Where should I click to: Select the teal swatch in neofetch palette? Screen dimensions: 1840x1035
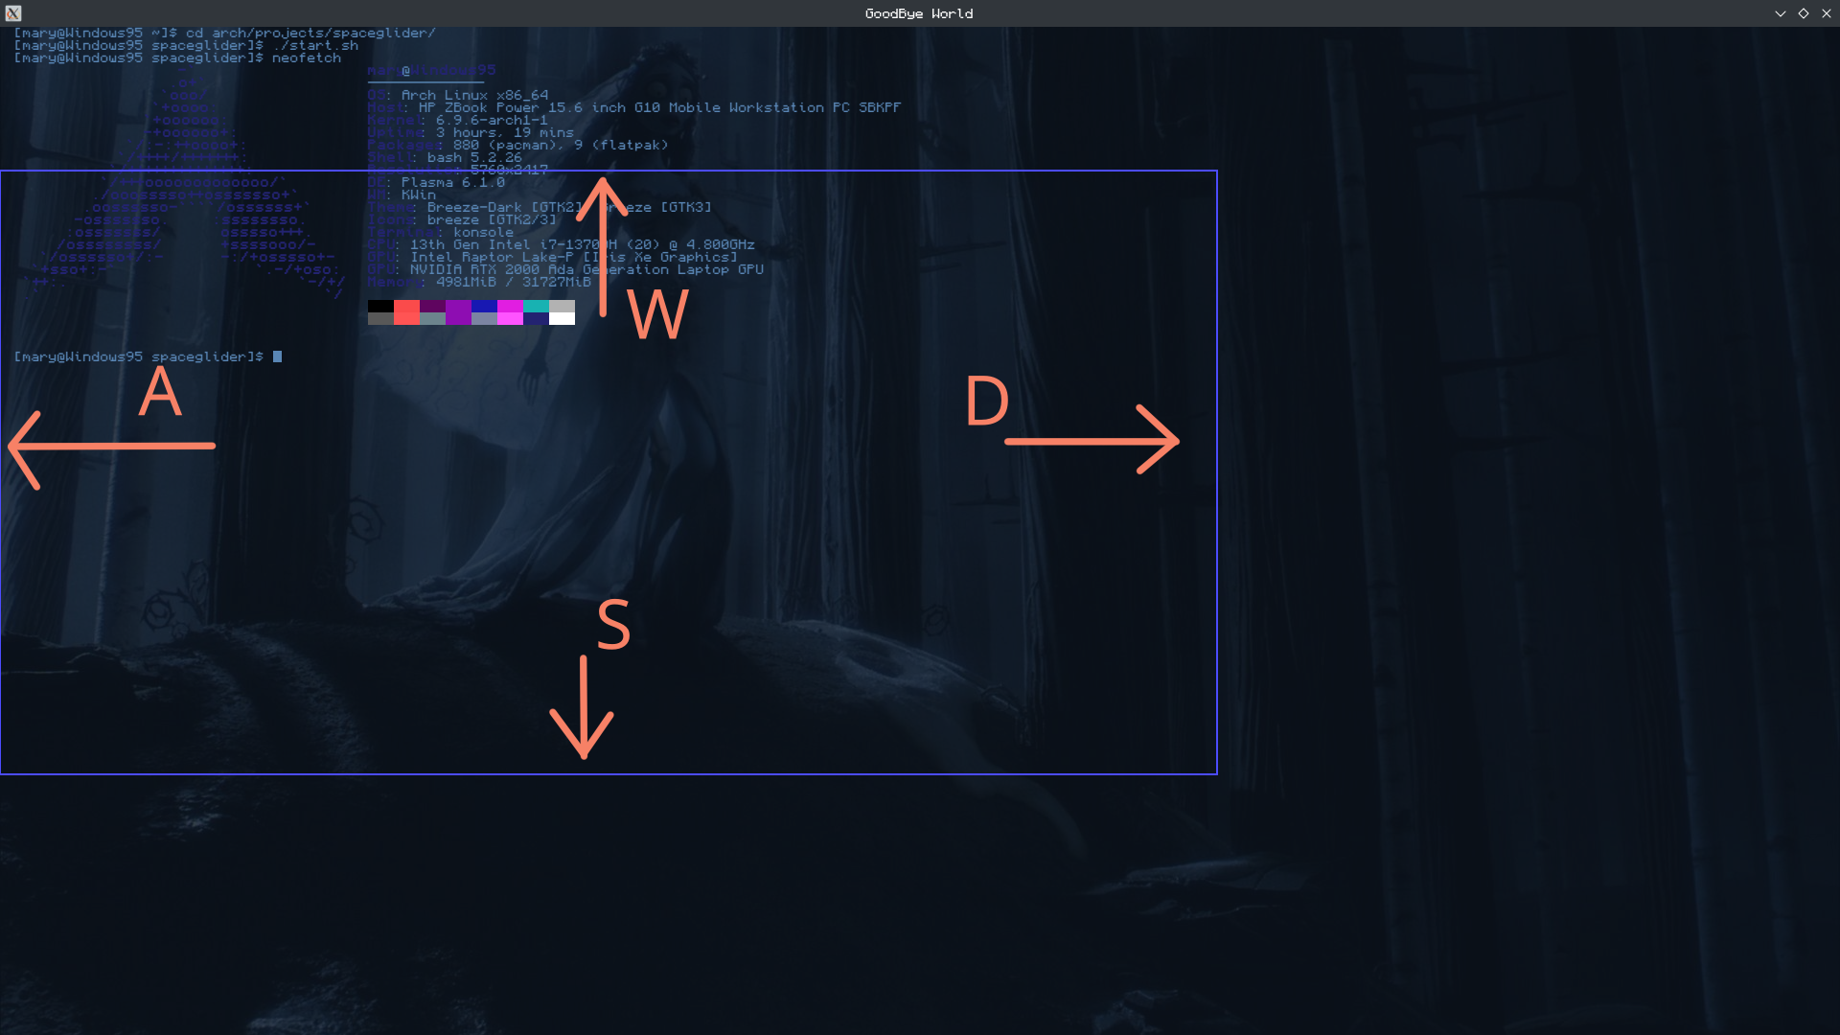point(536,307)
